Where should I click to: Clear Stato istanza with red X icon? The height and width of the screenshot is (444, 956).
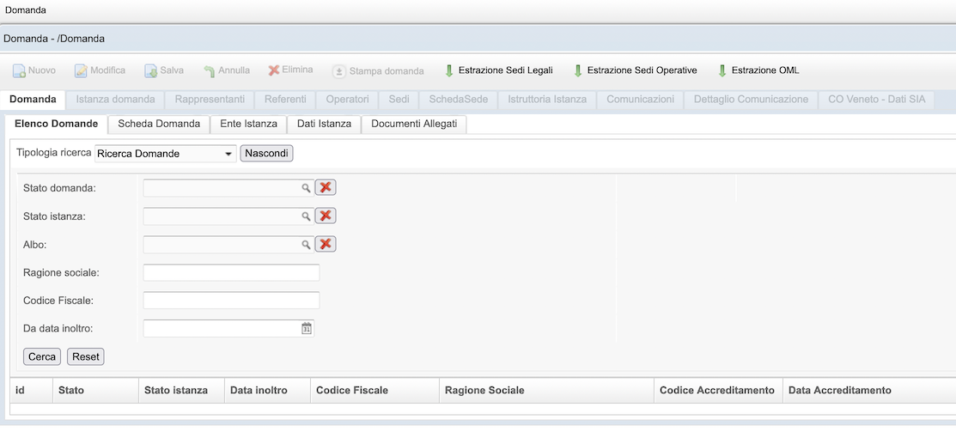click(326, 216)
